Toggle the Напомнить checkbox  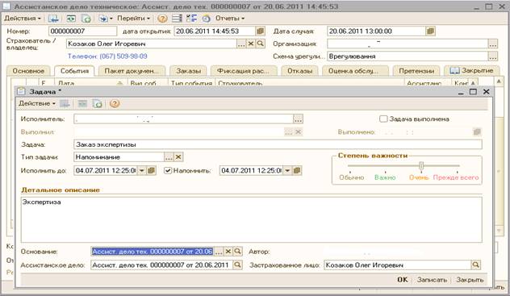pos(168,170)
